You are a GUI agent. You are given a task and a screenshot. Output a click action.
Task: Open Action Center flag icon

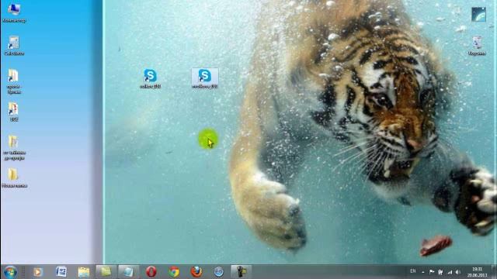pos(432,272)
